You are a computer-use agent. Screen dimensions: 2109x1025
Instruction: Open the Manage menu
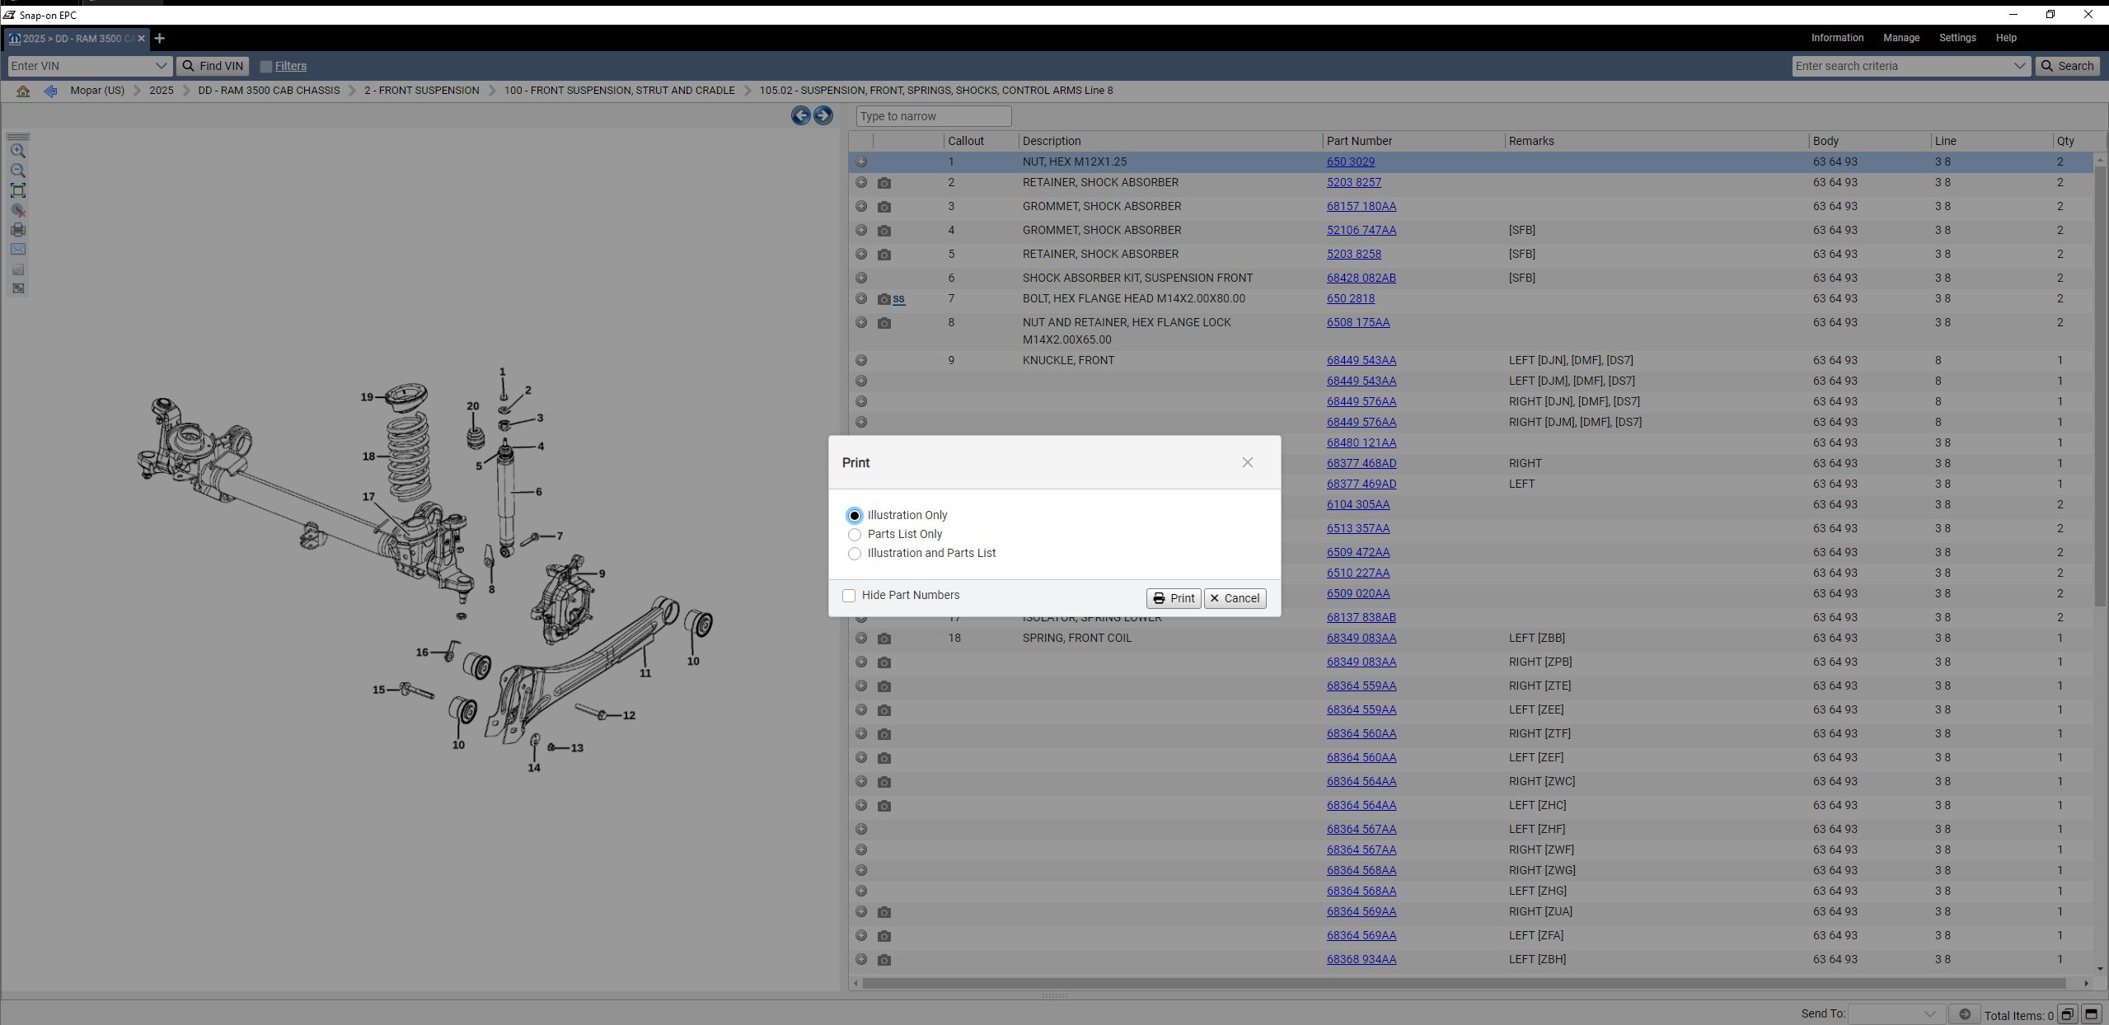(x=1901, y=38)
